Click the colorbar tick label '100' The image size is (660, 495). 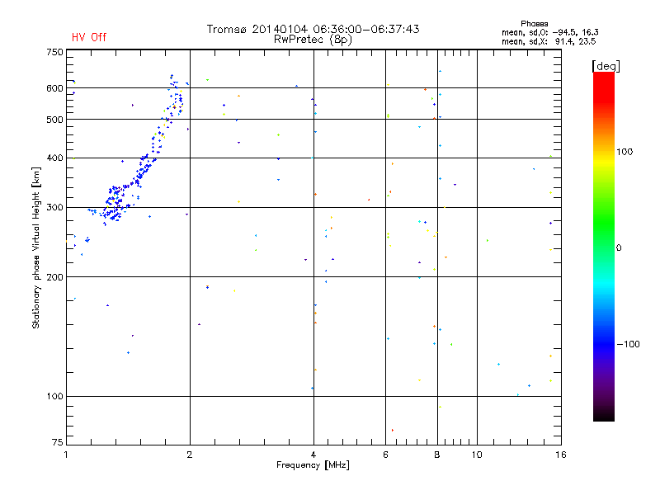point(625,152)
